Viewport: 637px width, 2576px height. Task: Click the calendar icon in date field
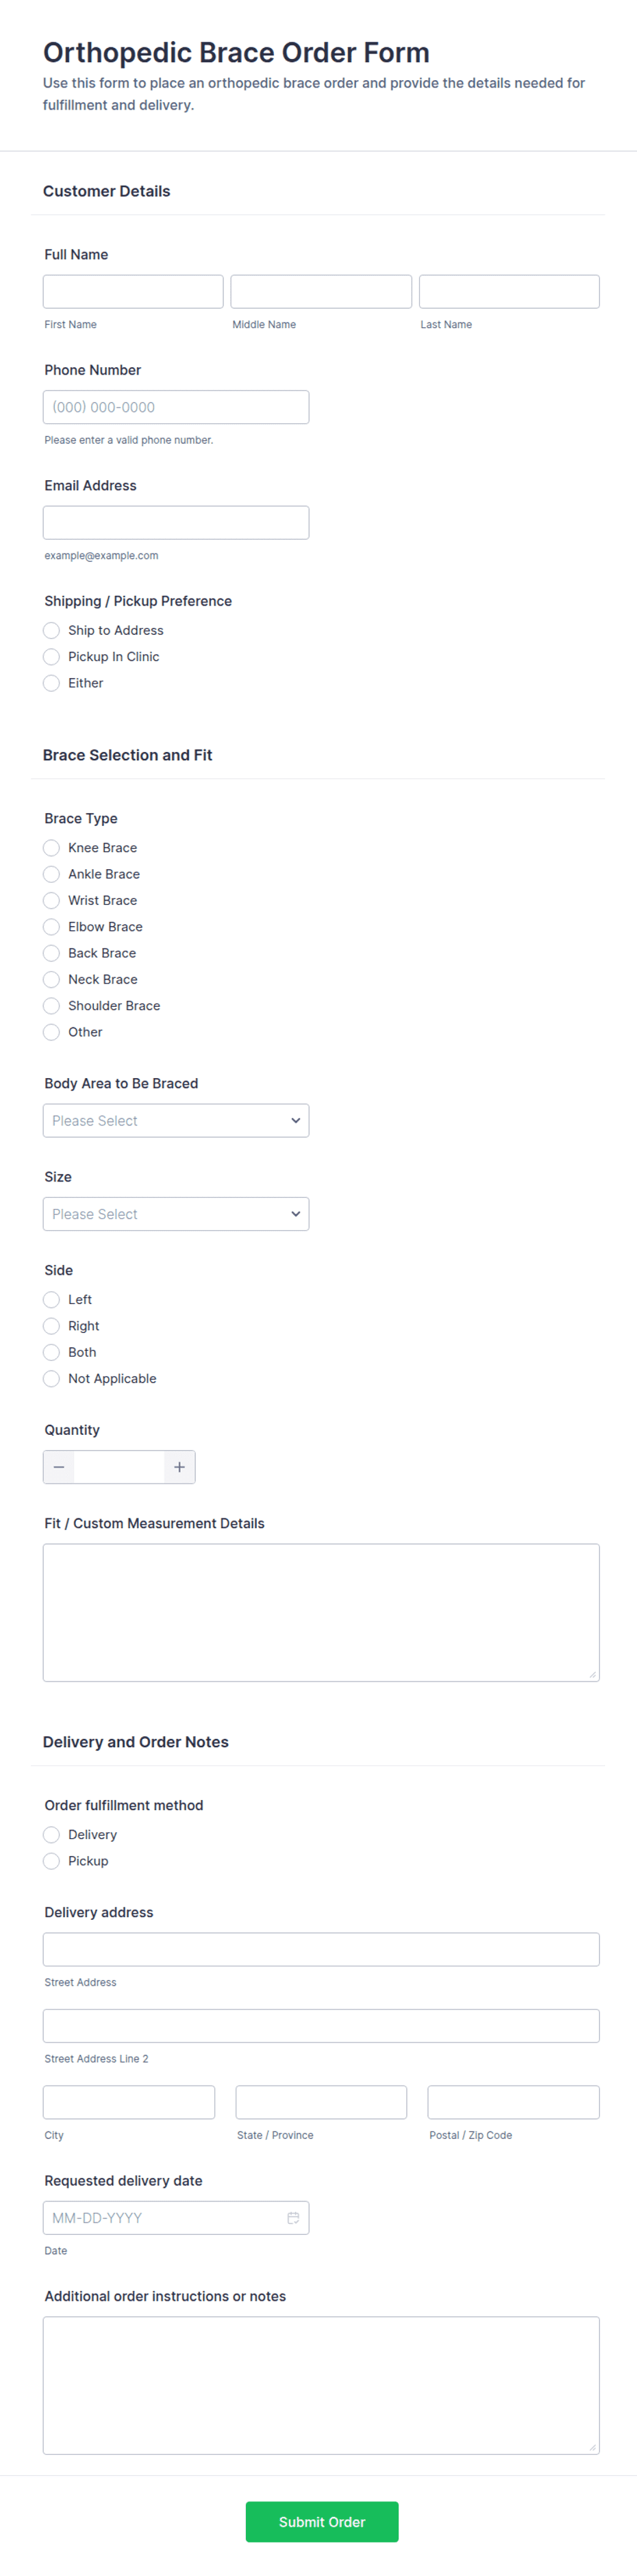pyautogui.click(x=293, y=2218)
